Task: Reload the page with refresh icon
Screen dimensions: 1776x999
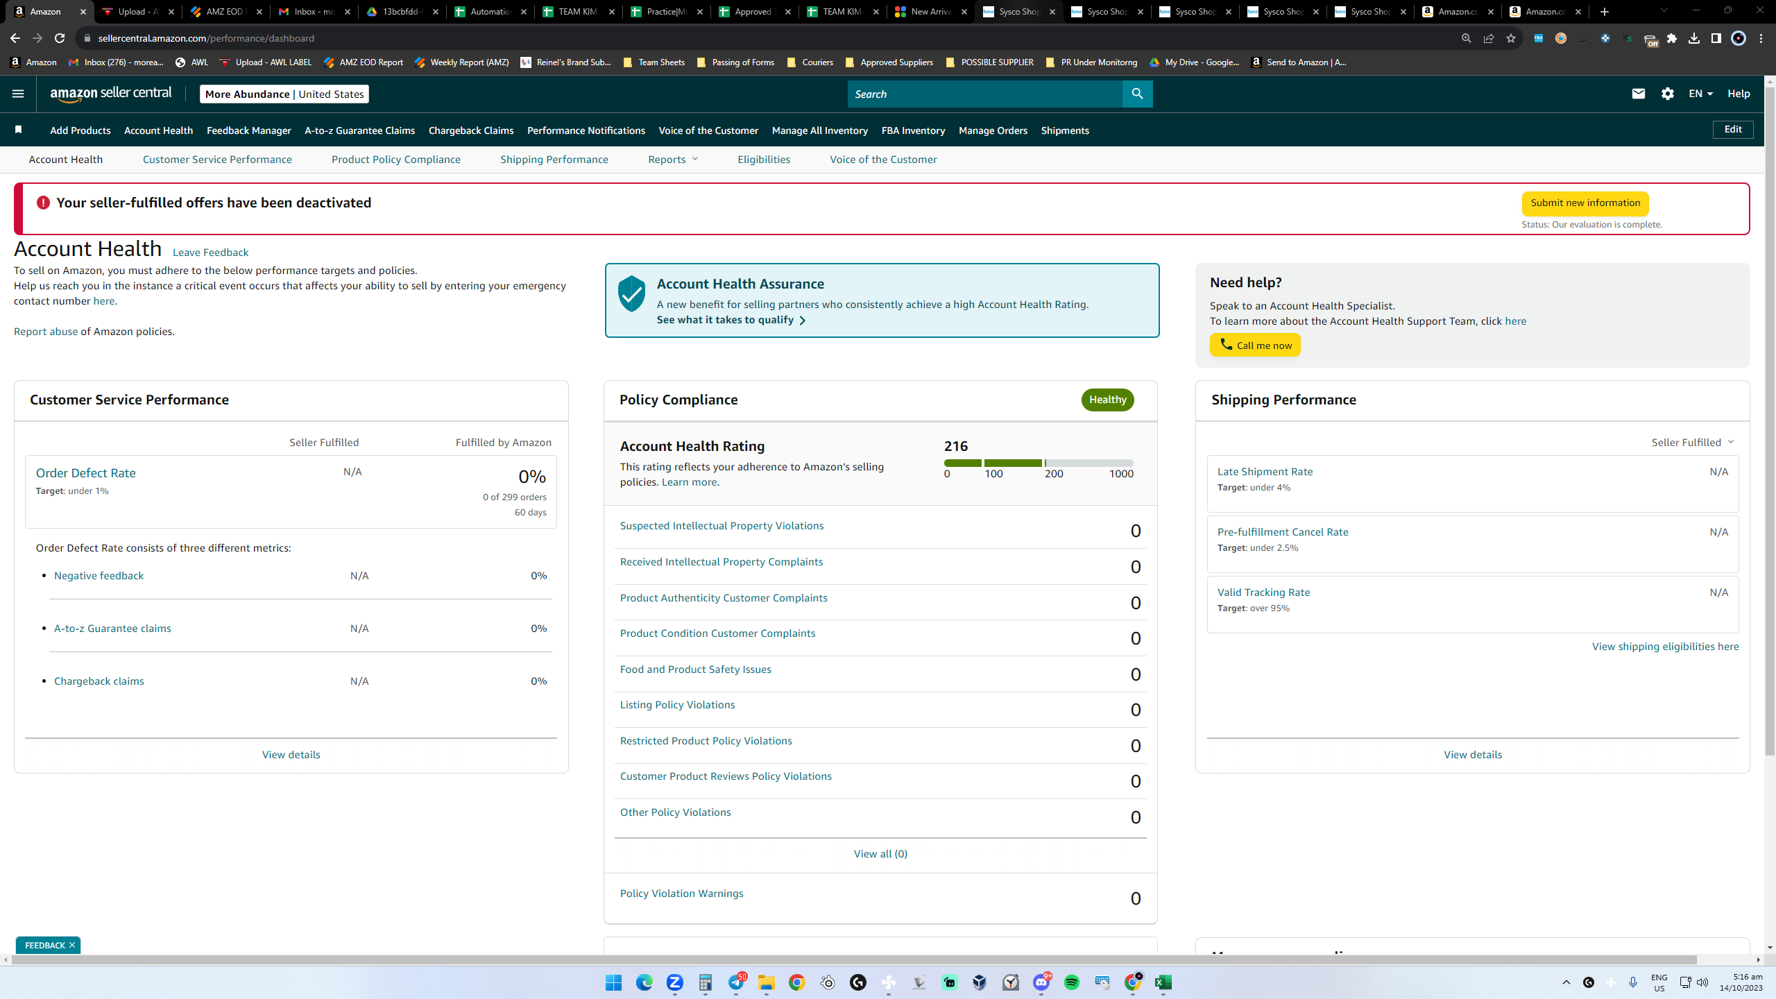Action: point(60,38)
